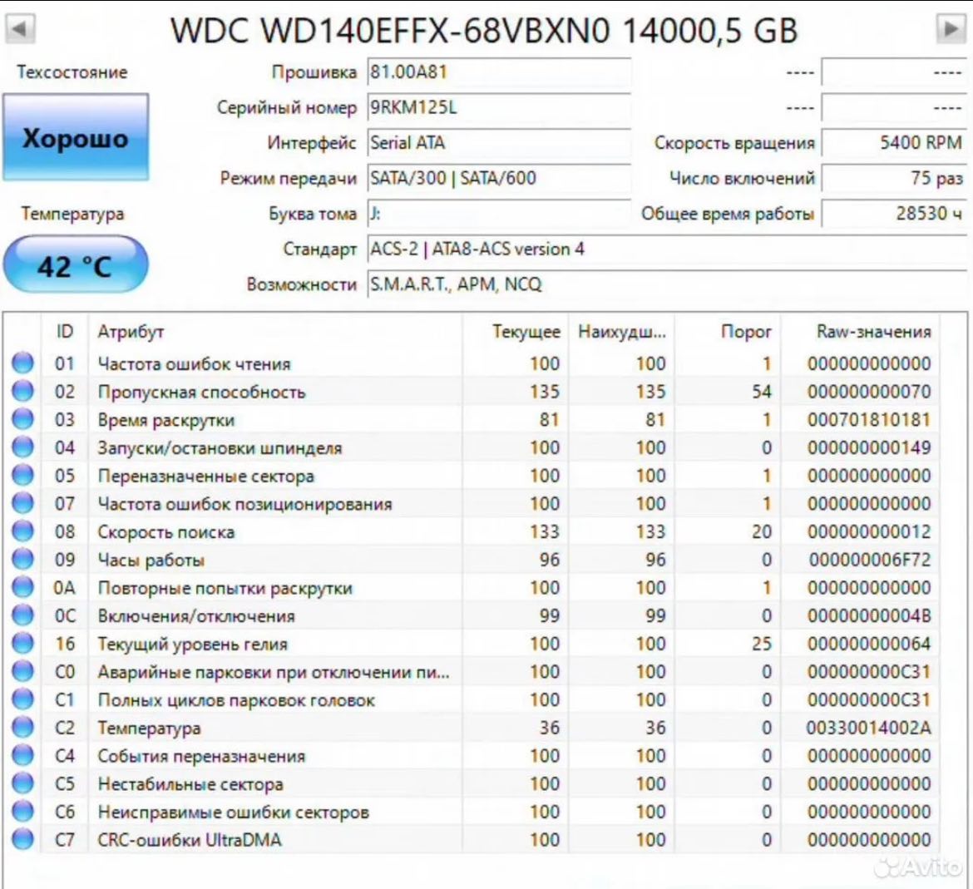Click the Порог column header
Image resolution: width=973 pixels, height=889 pixels.
click(x=745, y=332)
